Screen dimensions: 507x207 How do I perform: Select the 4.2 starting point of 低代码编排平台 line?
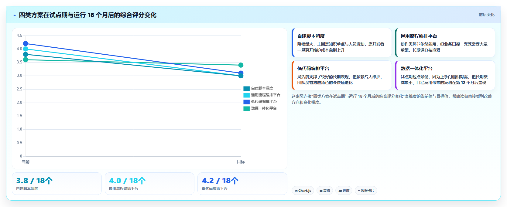[x=26, y=44]
